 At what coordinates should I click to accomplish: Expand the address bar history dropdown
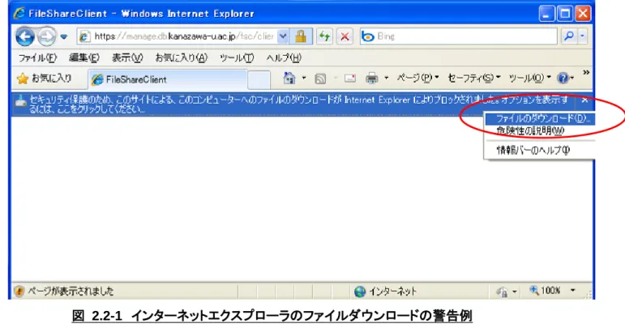(283, 36)
